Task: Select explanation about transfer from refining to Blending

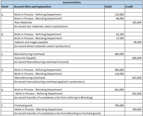Action: pos(59,97)
